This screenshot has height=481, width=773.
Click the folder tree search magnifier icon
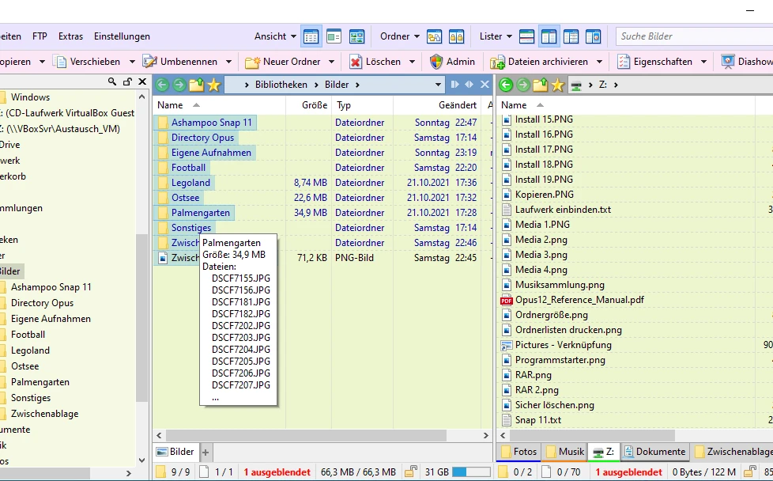coord(113,81)
